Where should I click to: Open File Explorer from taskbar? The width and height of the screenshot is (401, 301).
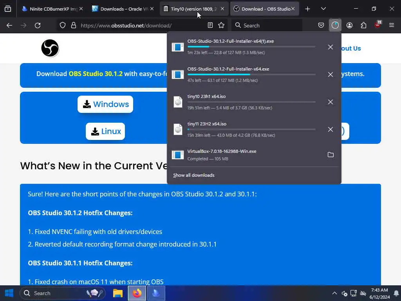118,293
